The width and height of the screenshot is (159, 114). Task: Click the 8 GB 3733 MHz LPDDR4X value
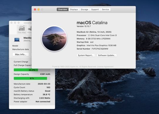98,39
